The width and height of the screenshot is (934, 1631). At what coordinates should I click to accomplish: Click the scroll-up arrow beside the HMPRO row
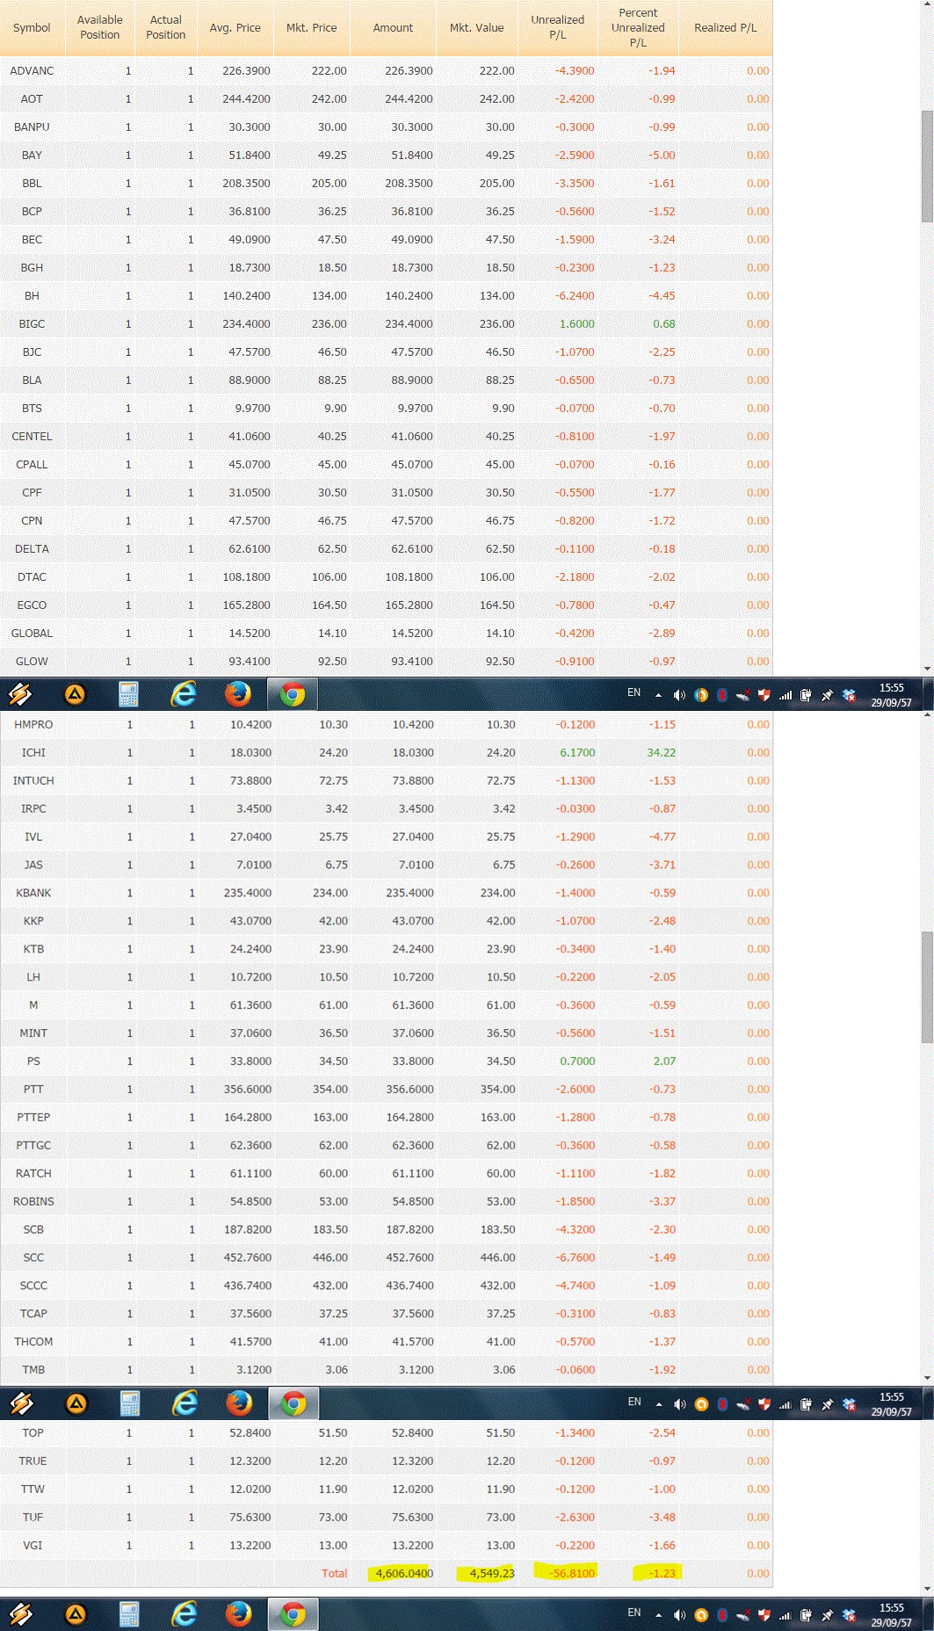pos(927,716)
